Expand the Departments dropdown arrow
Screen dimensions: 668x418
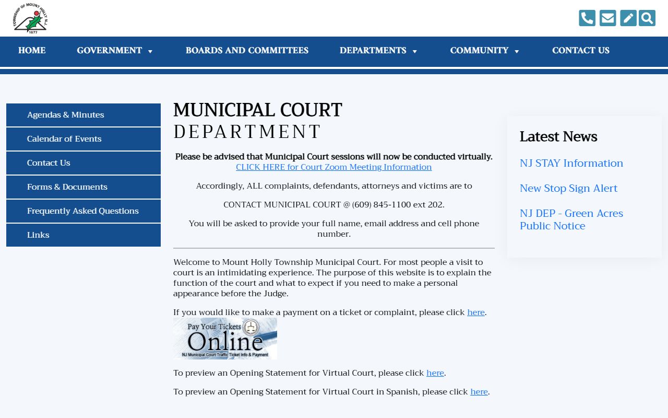(415, 51)
